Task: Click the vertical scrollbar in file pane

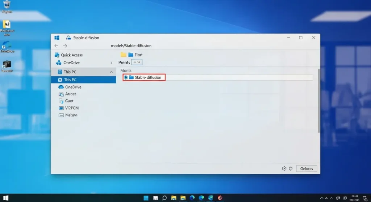Action: (x=318, y=101)
